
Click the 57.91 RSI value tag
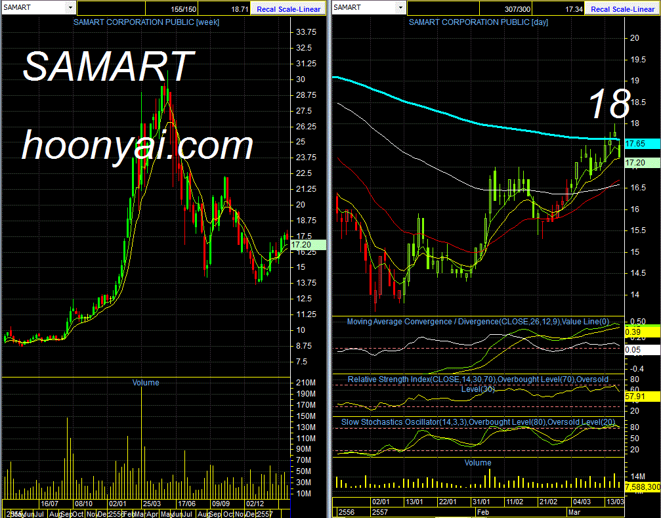(643, 396)
